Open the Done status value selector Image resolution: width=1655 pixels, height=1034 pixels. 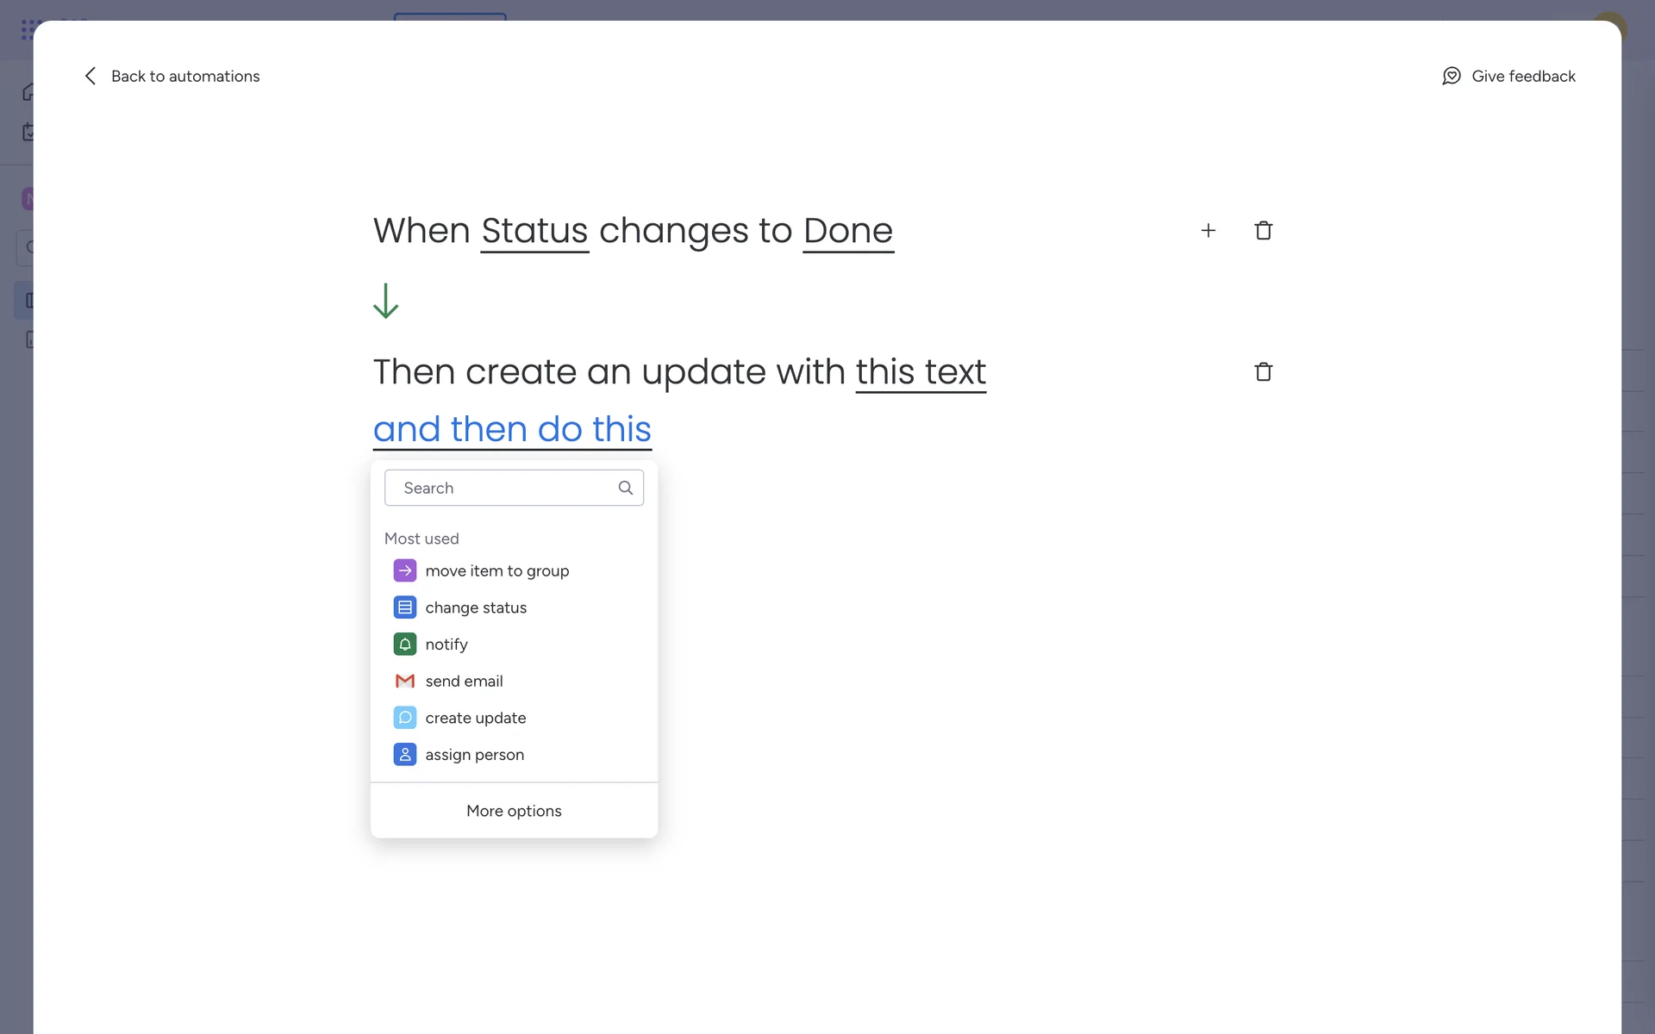coord(848,231)
